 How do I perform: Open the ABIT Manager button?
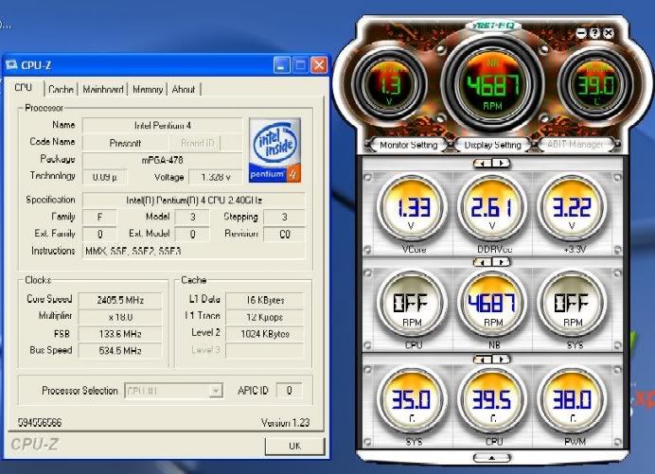575,144
